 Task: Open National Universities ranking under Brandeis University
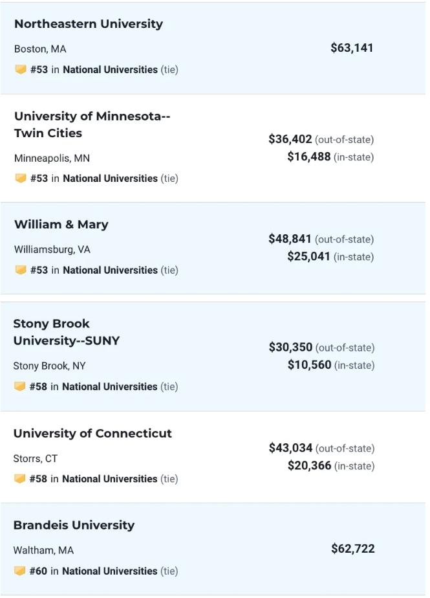[x=109, y=571]
